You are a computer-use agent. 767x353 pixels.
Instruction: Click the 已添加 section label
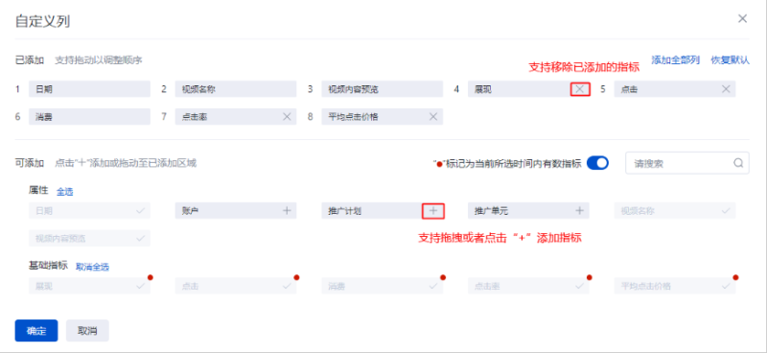pyautogui.click(x=30, y=59)
